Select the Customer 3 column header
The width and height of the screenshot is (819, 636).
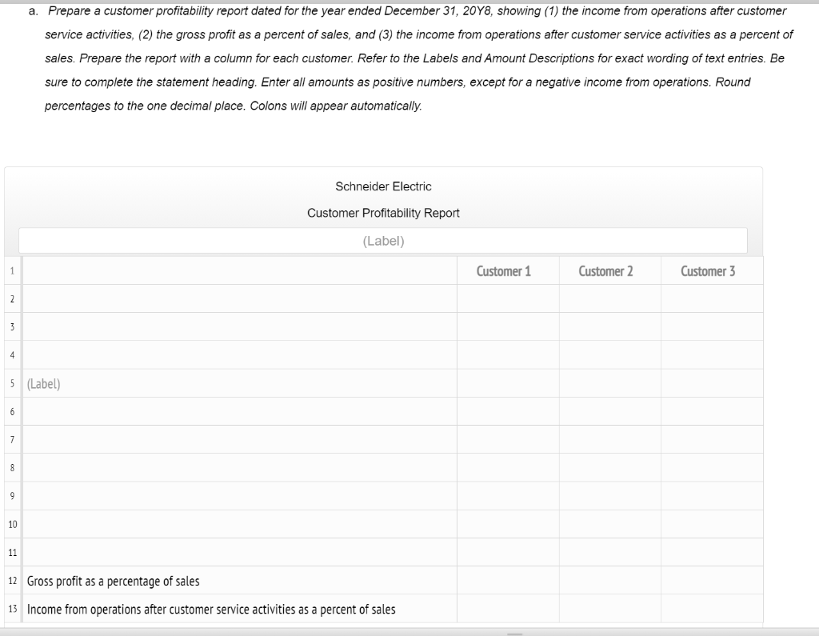[x=707, y=270]
